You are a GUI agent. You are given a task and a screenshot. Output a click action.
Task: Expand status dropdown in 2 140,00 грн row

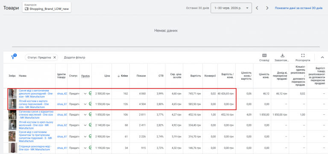click(x=85, y=125)
